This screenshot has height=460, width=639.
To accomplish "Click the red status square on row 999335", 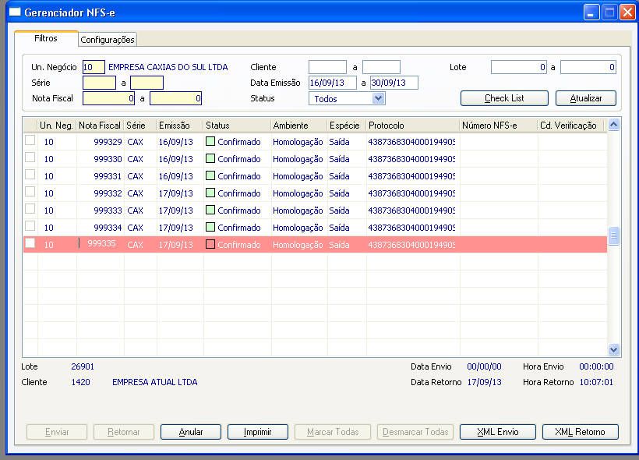I will pos(210,244).
